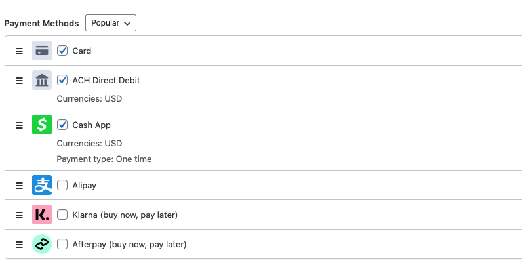Click the Card row drag handle

19,51
